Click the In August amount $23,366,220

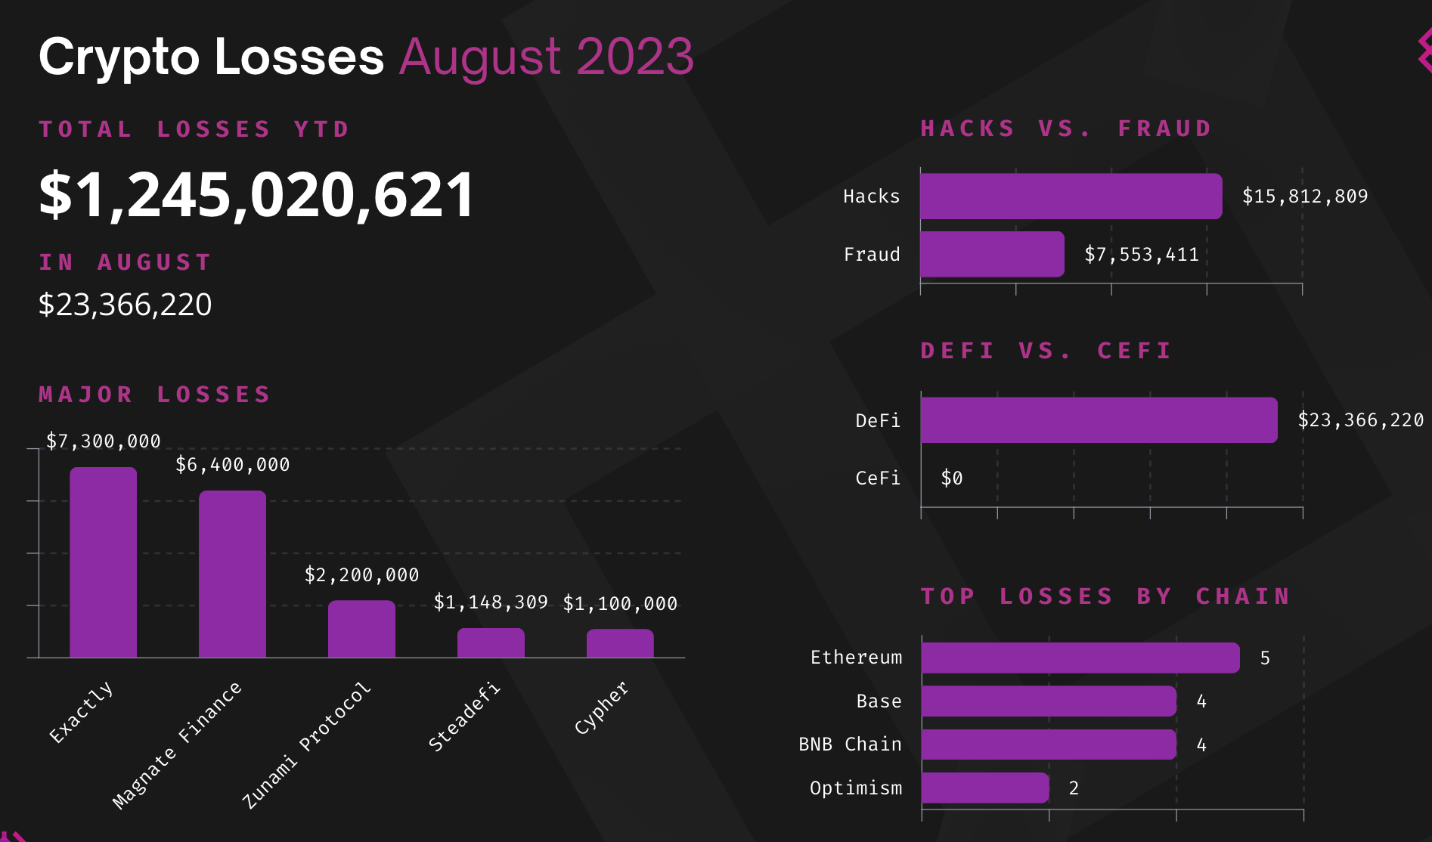pos(126,305)
